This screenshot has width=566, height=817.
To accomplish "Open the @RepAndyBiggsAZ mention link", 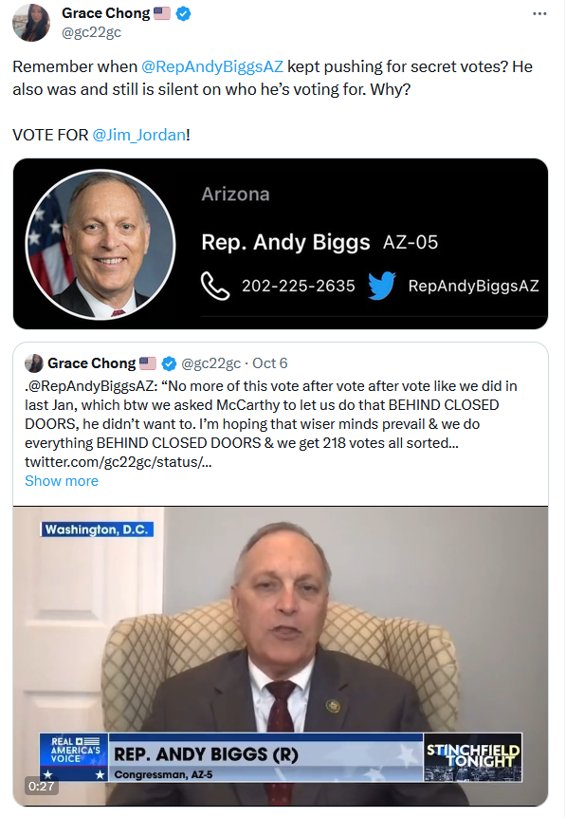I will (212, 66).
